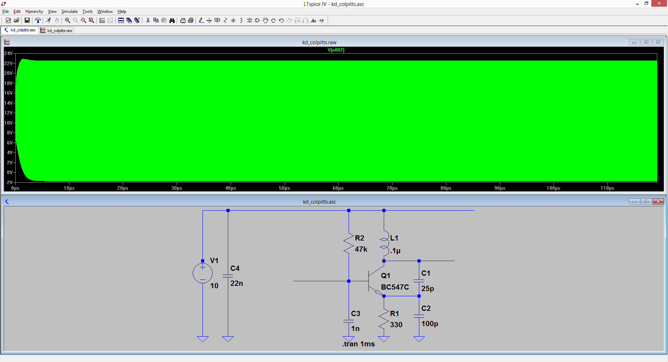This screenshot has width=668, height=362.
Task: Expand the View menu
Action: (x=52, y=11)
